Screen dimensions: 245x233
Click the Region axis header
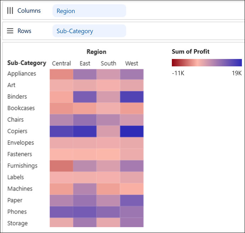[97, 52]
